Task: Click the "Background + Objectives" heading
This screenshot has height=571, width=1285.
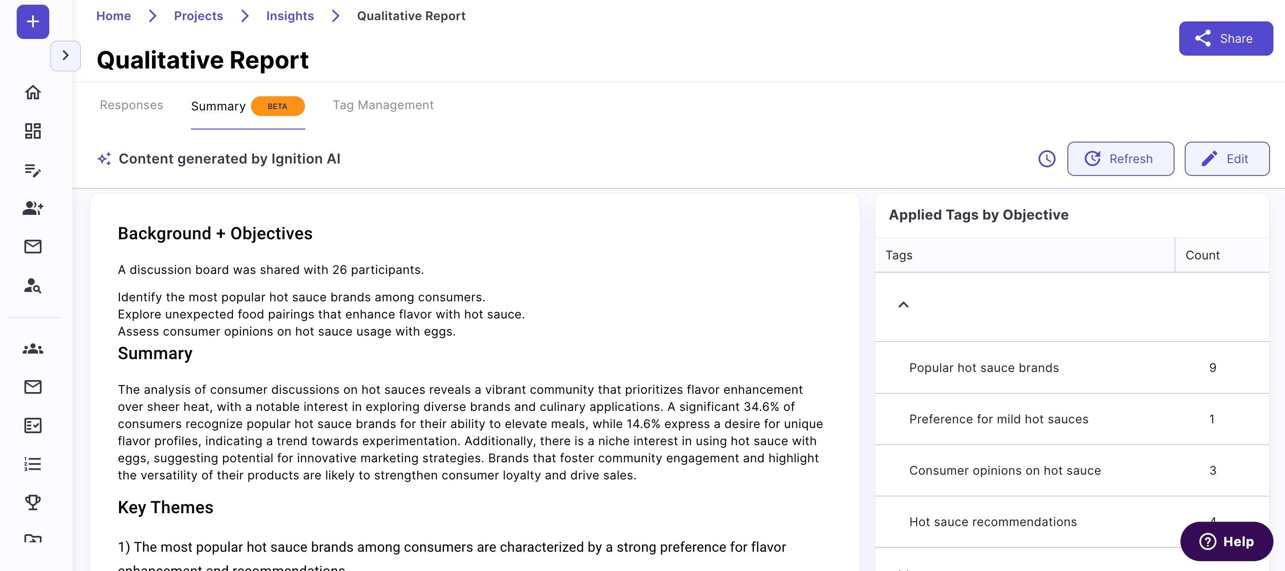Action: (x=215, y=233)
